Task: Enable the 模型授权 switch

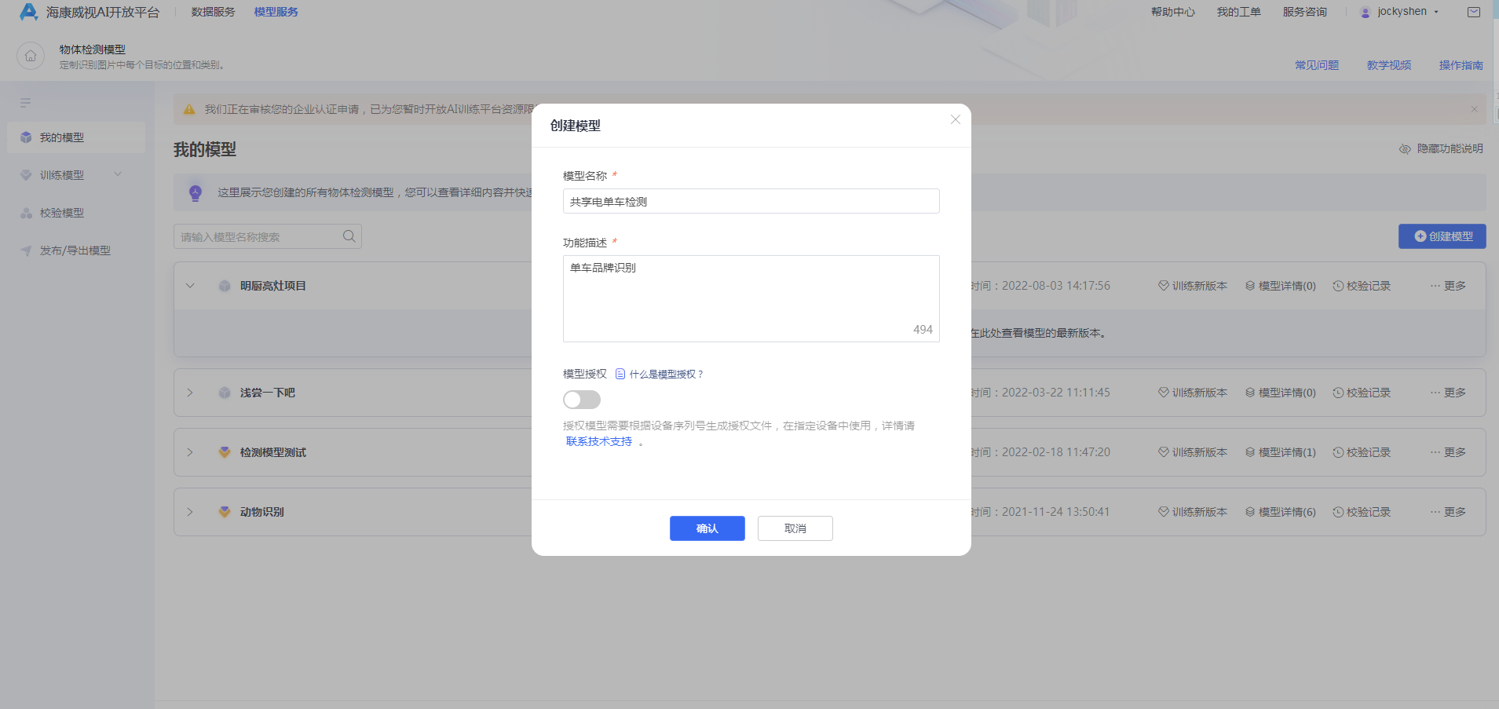Action: 581,400
